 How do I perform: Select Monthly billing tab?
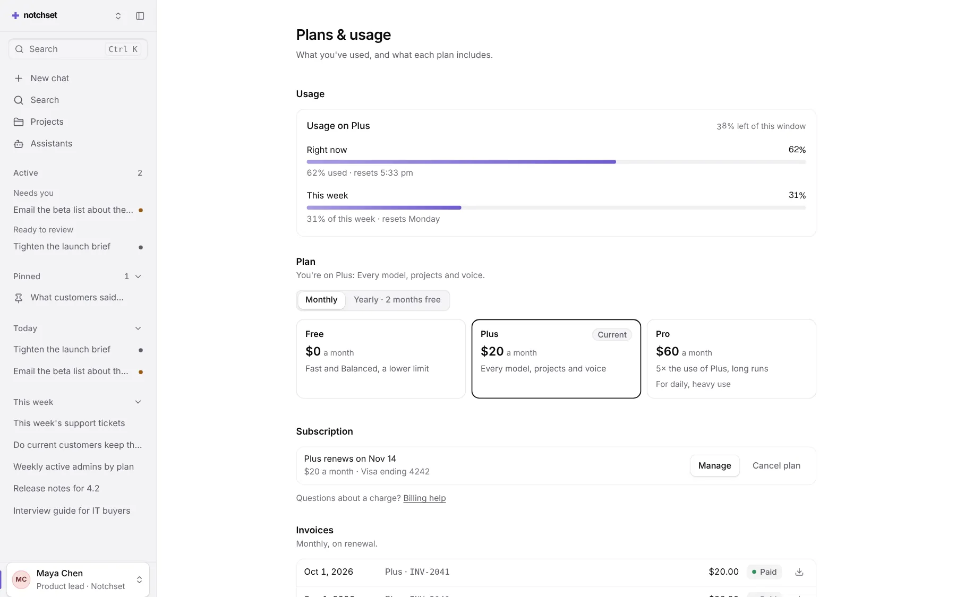(321, 300)
